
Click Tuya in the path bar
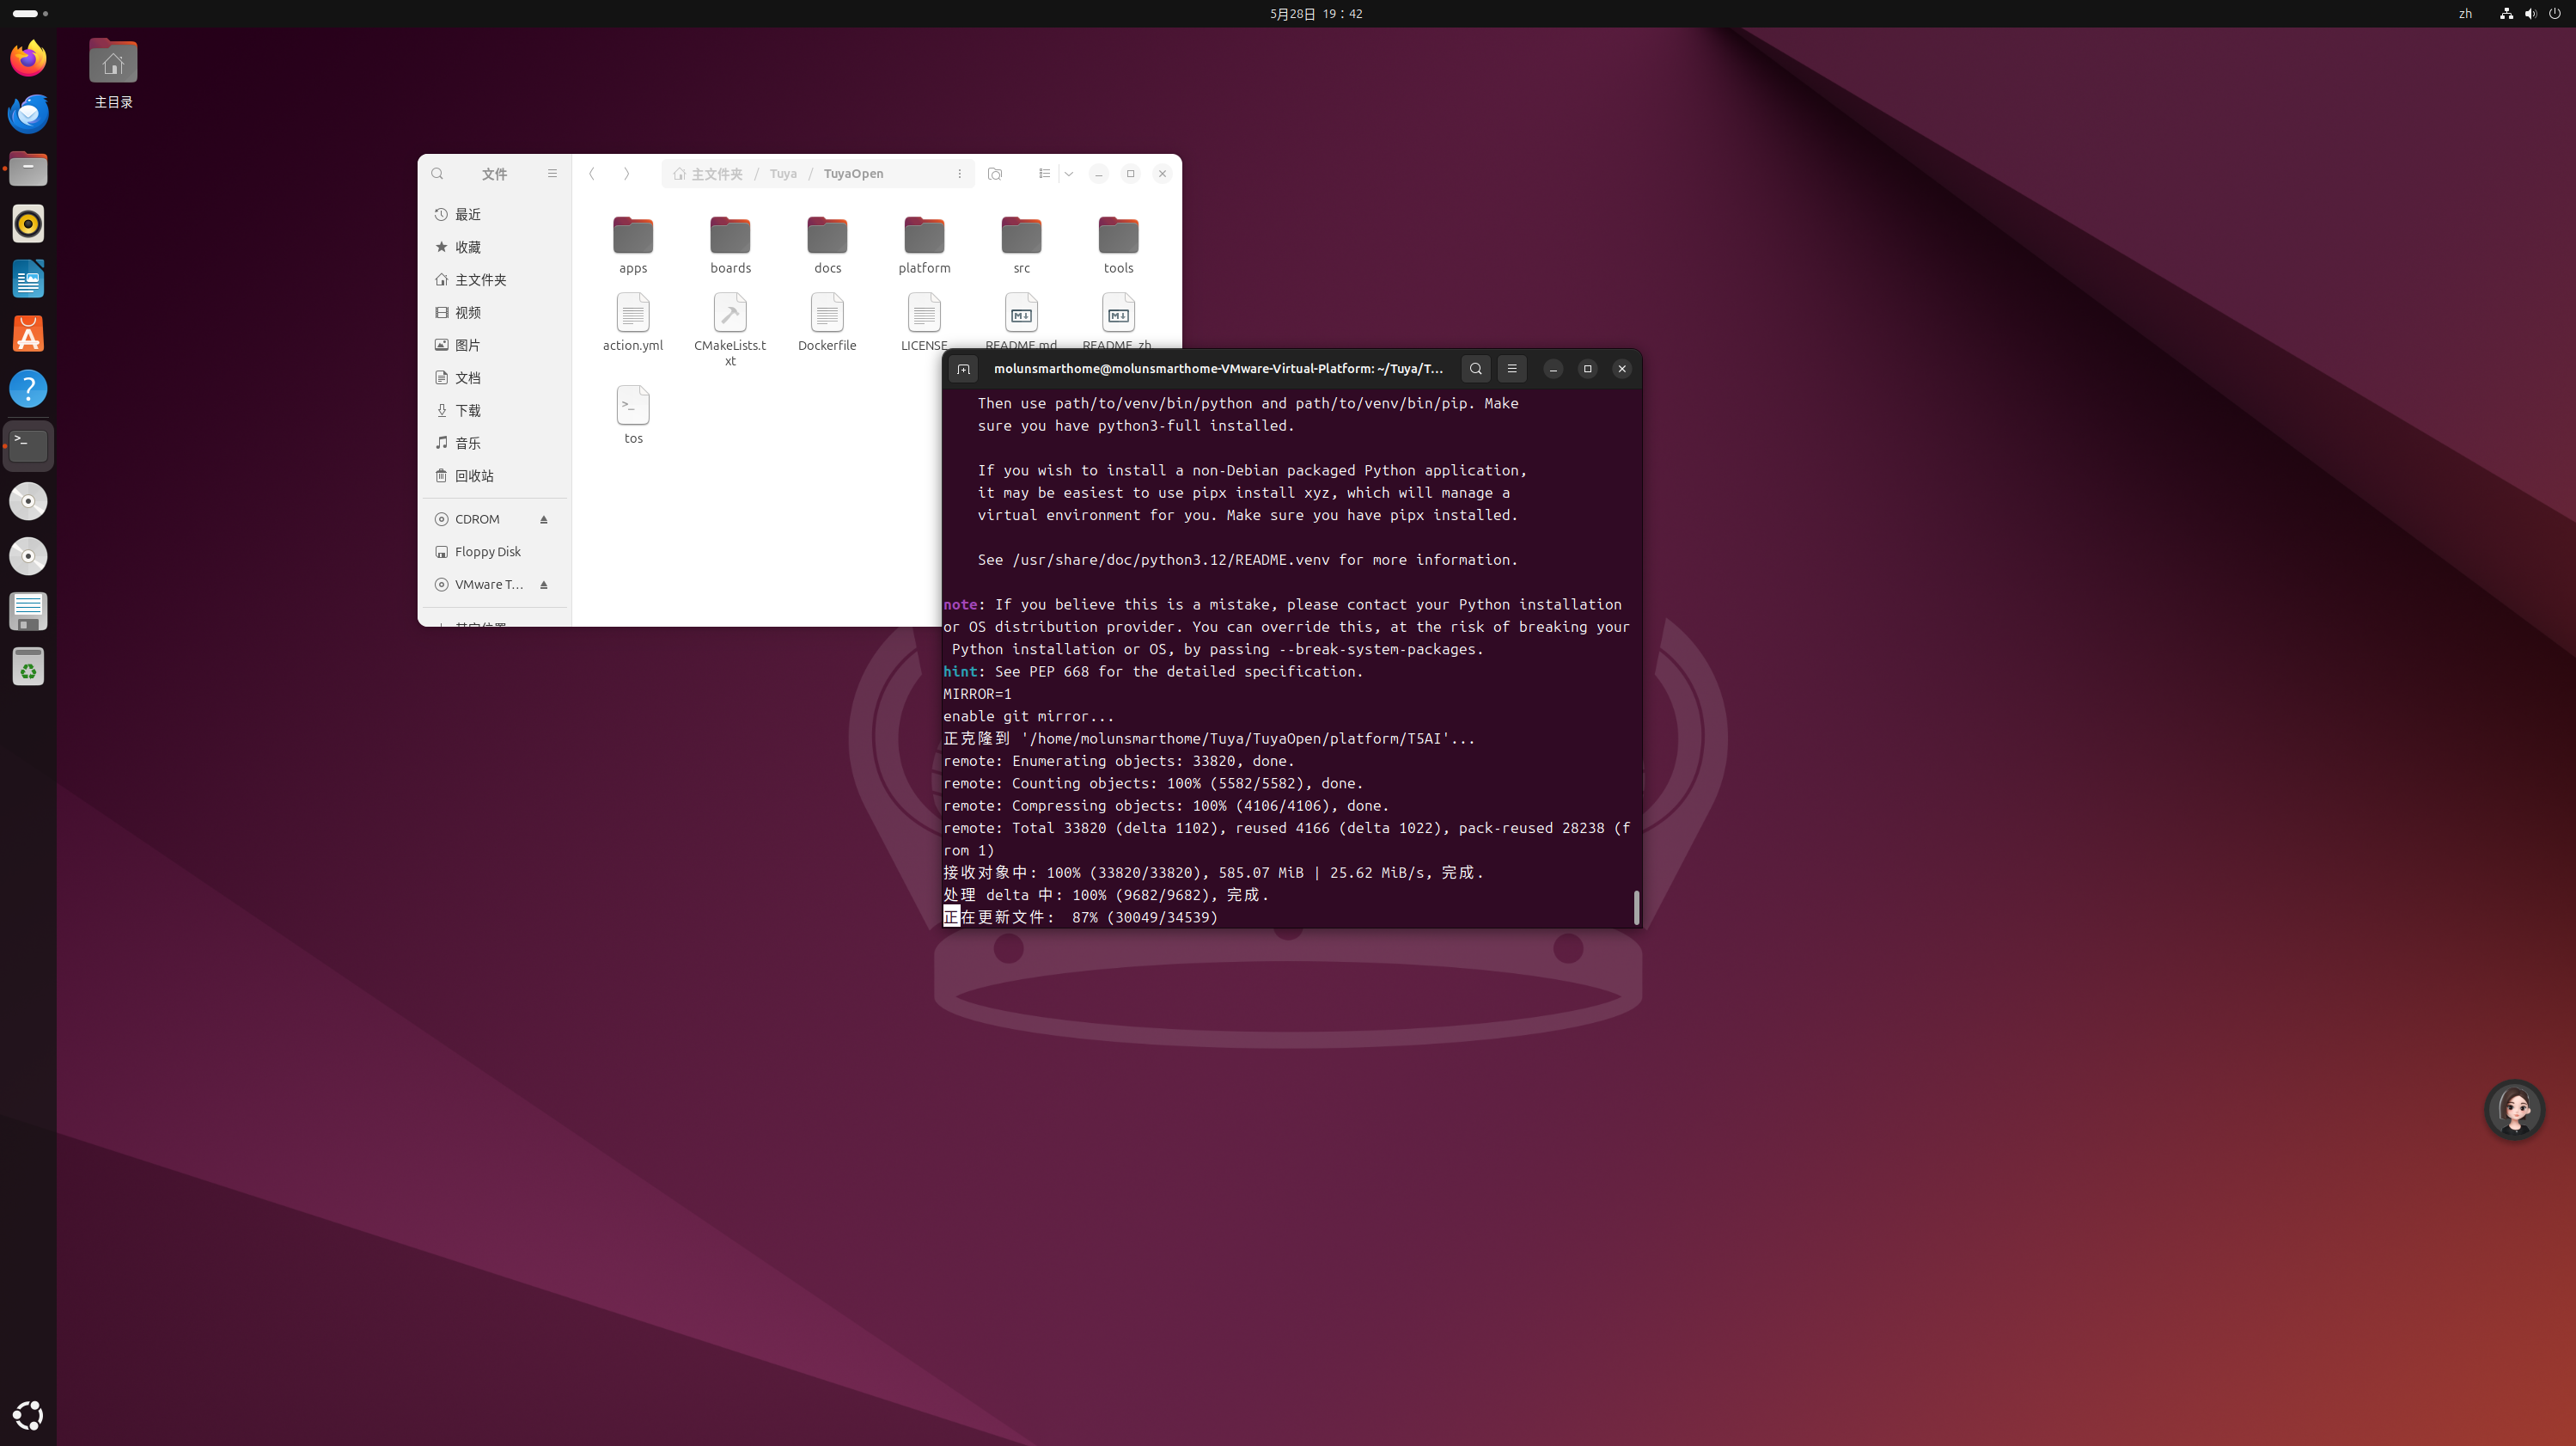point(783,175)
